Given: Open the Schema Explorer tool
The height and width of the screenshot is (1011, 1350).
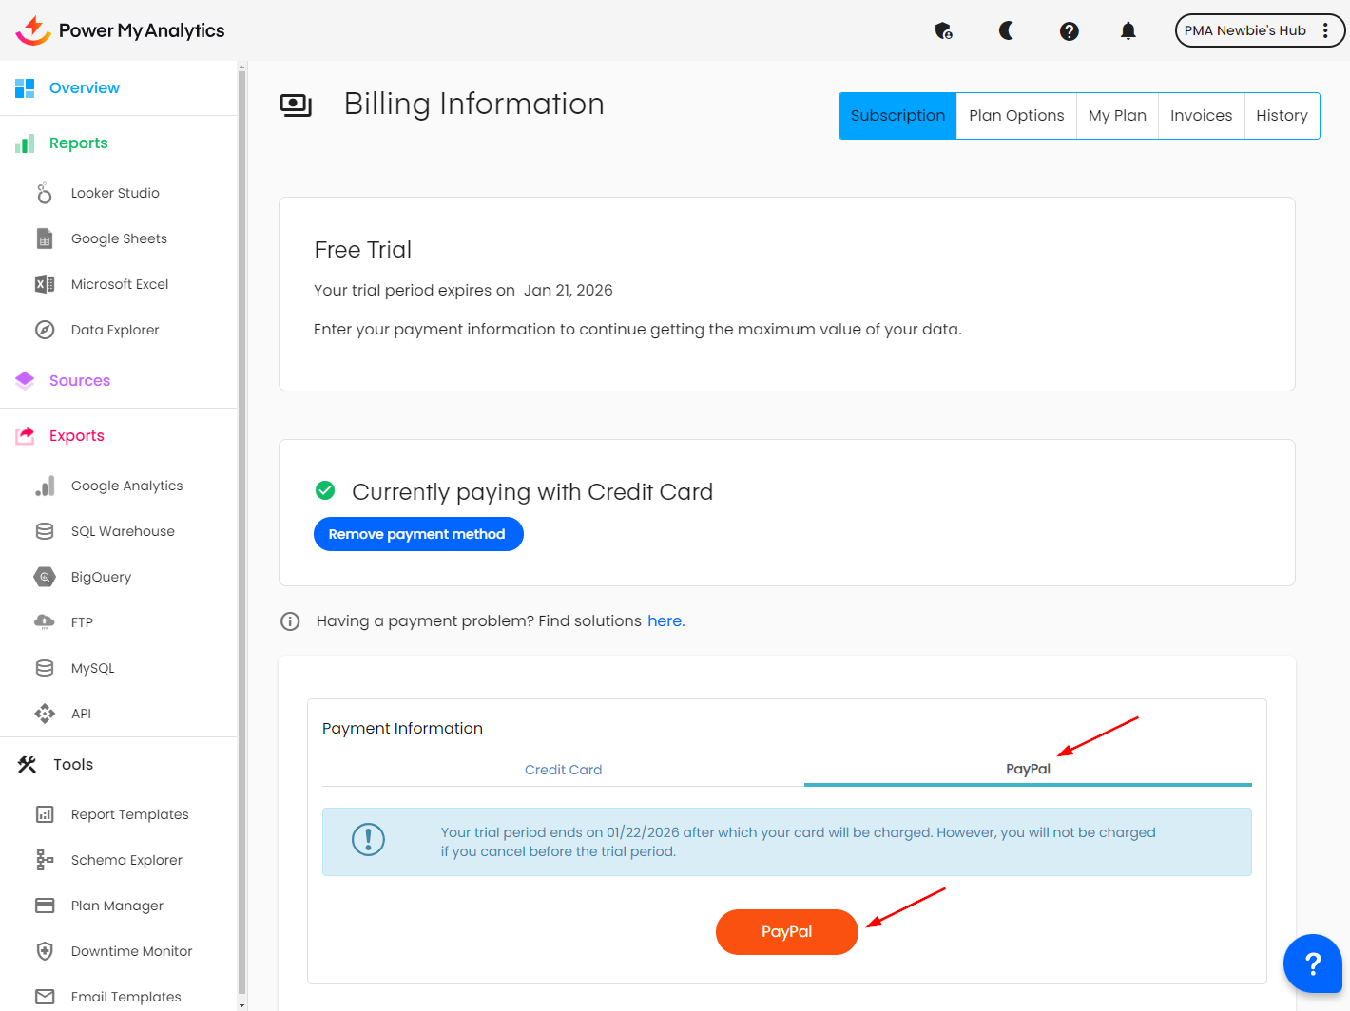Looking at the screenshot, I should (x=126, y=860).
